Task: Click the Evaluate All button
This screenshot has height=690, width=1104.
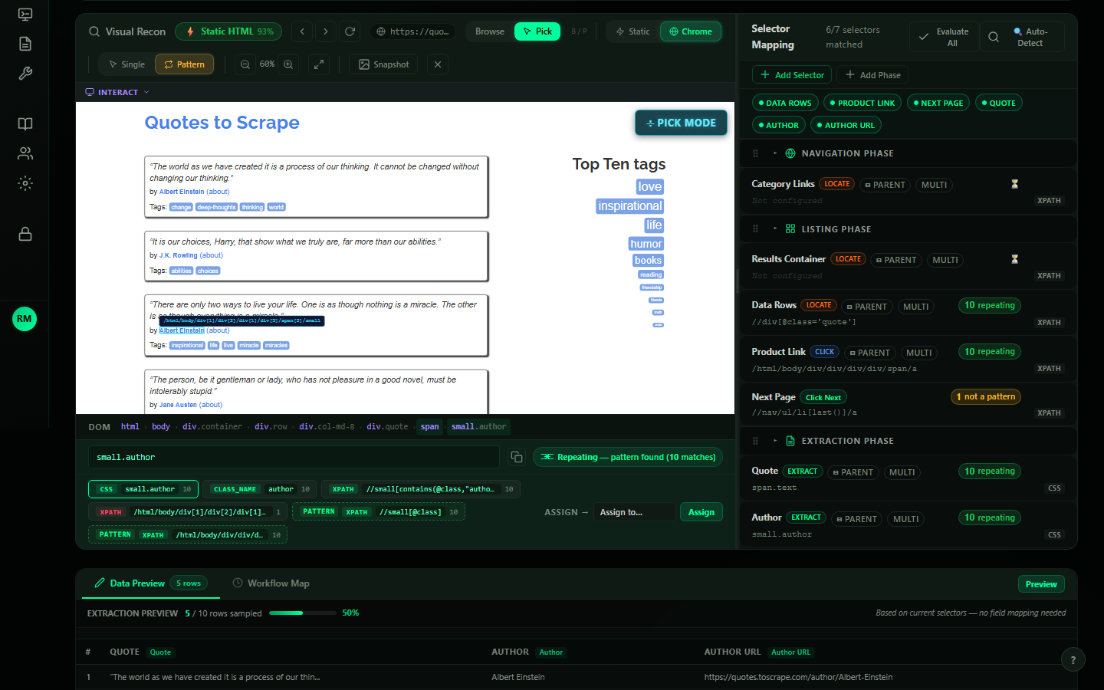Action: (x=945, y=37)
